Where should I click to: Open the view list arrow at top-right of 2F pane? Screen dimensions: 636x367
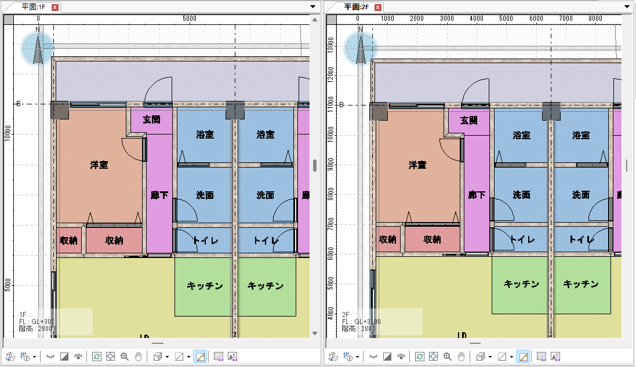[627, 7]
